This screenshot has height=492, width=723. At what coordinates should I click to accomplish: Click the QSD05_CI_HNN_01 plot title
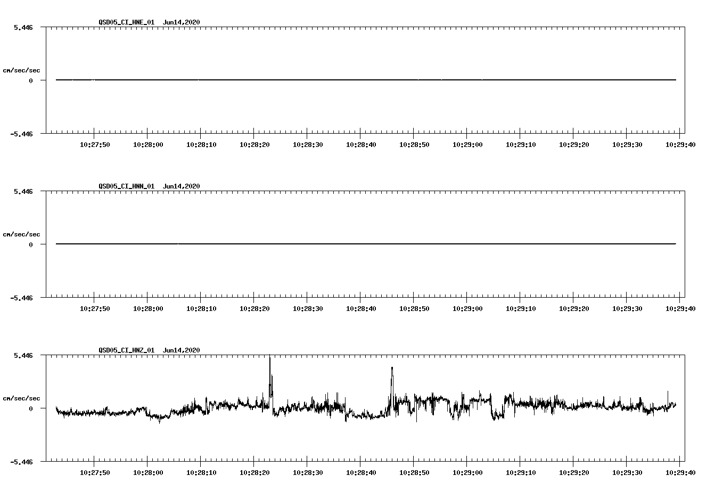[x=127, y=186]
